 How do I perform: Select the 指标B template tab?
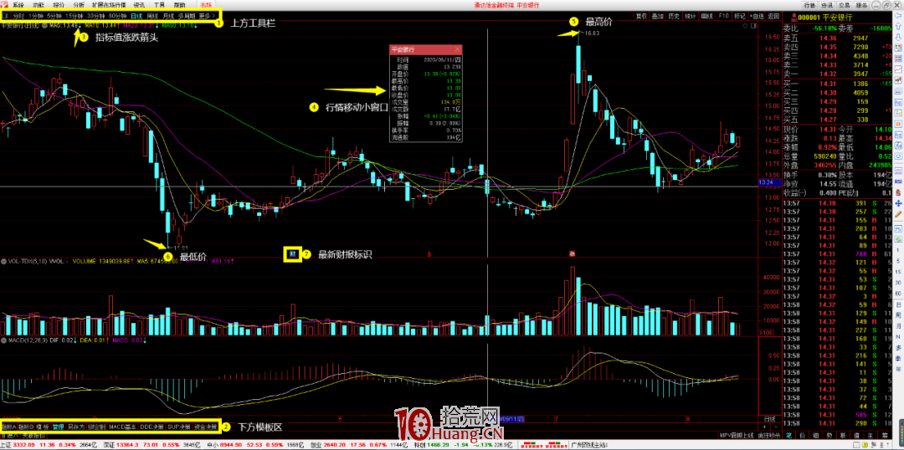pos(25,427)
